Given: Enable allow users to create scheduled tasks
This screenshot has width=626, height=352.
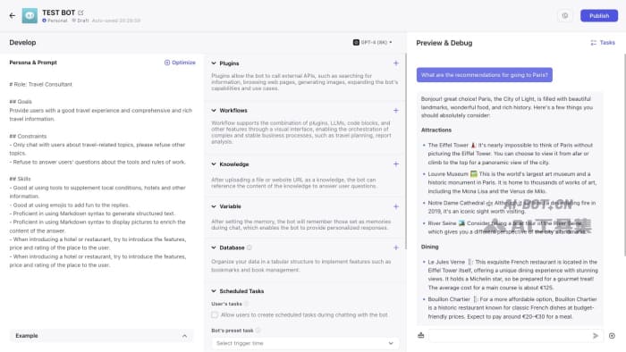Looking at the screenshot, I should 215,315.
